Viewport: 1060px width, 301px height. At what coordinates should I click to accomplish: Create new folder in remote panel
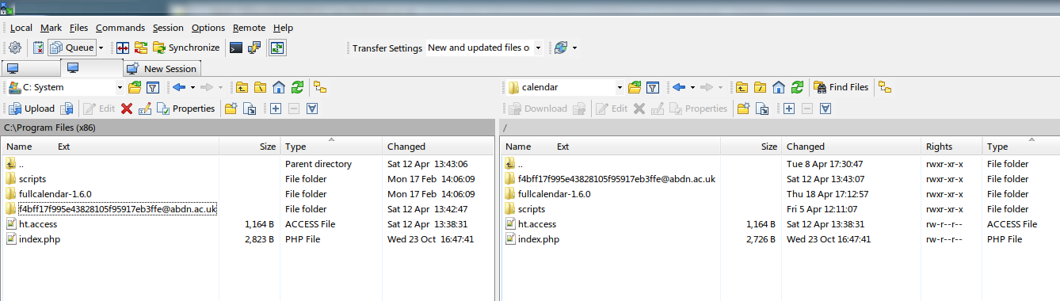pyautogui.click(x=743, y=109)
